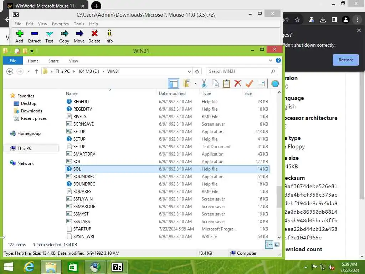Click the Folder Options icon in Explorer toolbar

click(187, 83)
